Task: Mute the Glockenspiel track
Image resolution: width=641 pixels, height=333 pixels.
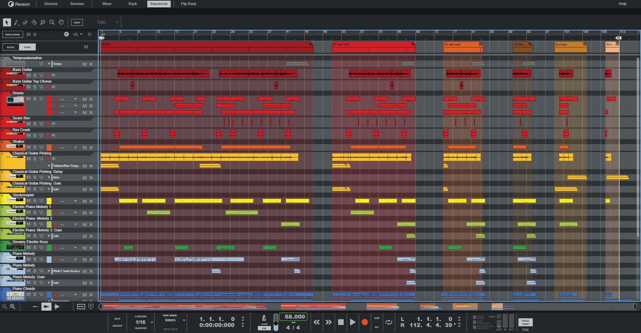Action: point(28,201)
